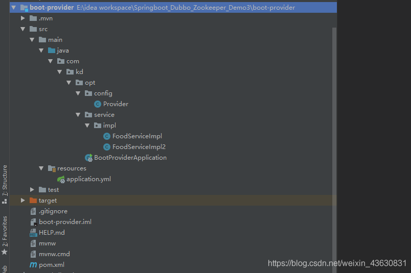Expand the target folder arrow
Image resolution: width=411 pixels, height=273 pixels.
(23, 201)
